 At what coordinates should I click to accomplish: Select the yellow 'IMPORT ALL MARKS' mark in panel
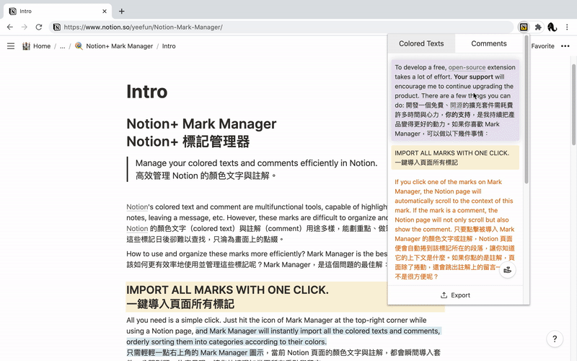pyautogui.click(x=455, y=157)
